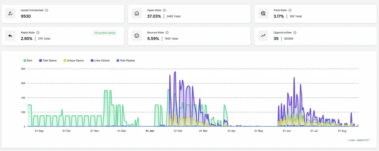The height and width of the screenshot is (151, 379).
Task: Click the 2462 Total opens text
Action: (173, 16)
